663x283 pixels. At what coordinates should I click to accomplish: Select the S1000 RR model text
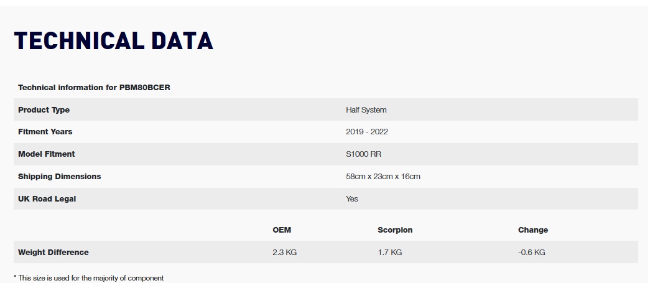363,154
